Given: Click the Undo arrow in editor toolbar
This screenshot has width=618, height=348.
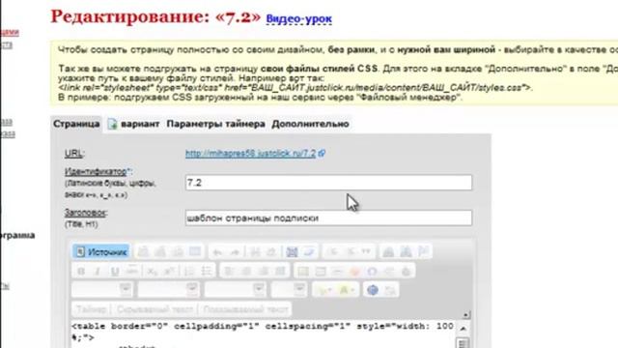Looking at the screenshot, I should (217, 251).
